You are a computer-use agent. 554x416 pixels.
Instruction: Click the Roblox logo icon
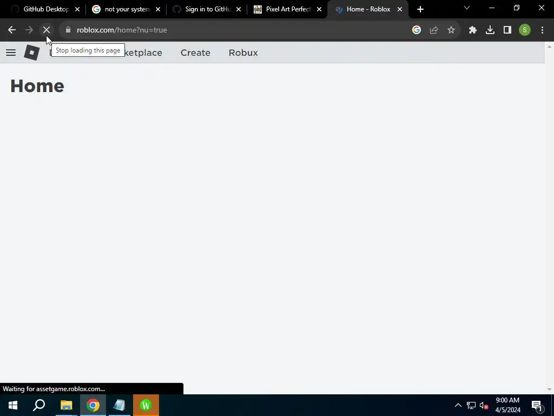tap(31, 53)
